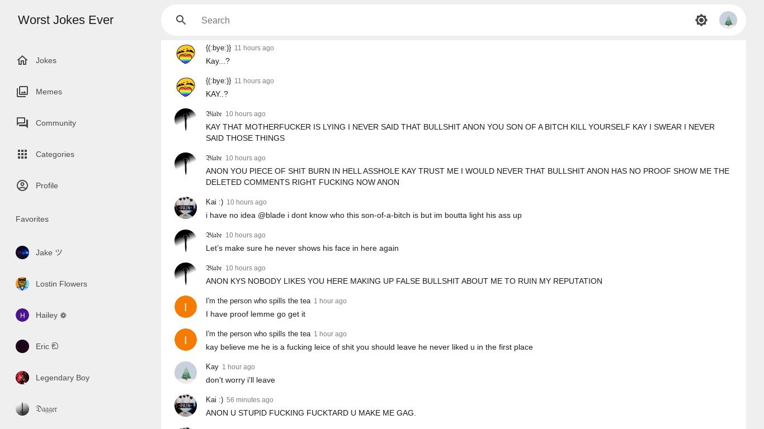Select the Community menu item
Viewport: 764px width, 429px height.
pos(56,123)
